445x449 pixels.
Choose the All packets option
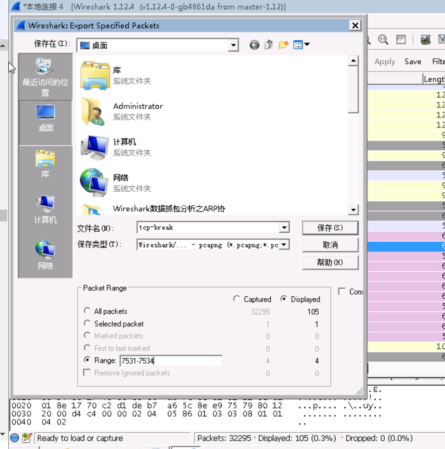point(87,311)
